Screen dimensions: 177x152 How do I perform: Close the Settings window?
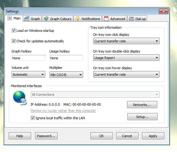click(x=163, y=11)
